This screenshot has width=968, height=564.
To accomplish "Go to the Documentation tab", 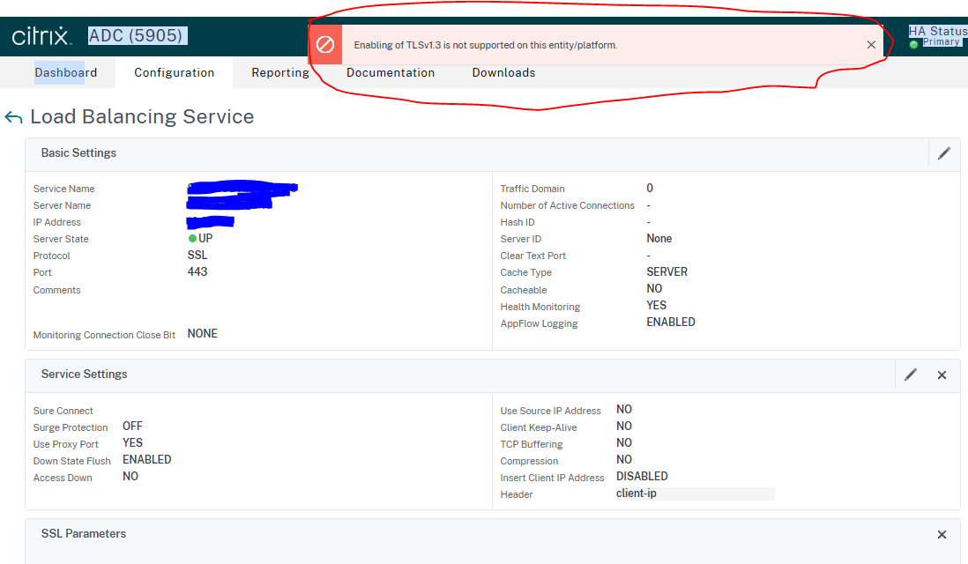I will [x=391, y=73].
